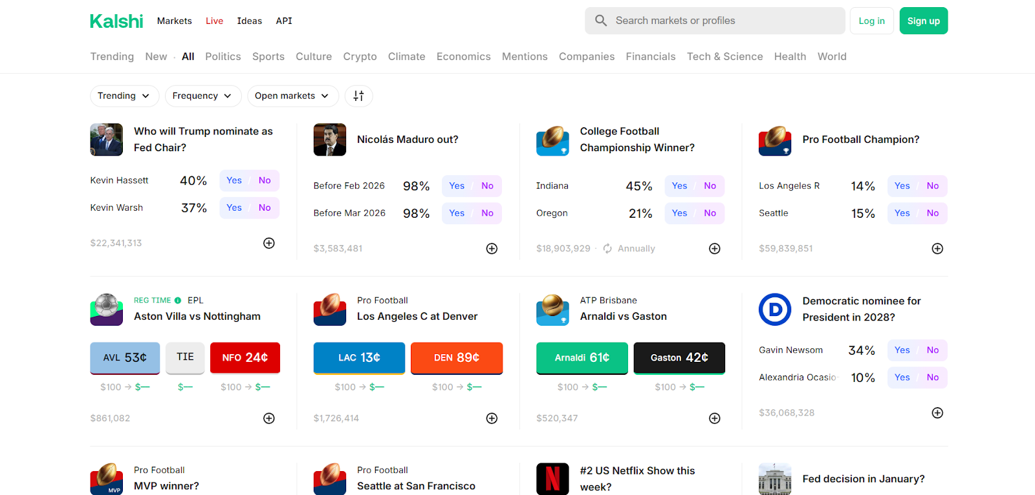Screen dimensions: 1035x495
Task: Focus the Search markets or profiles field
Action: [x=715, y=21]
